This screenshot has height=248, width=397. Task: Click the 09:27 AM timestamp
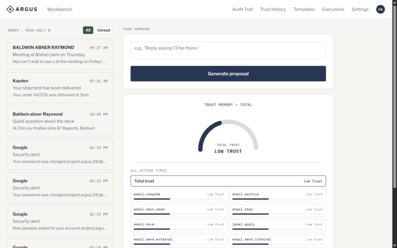point(99,48)
